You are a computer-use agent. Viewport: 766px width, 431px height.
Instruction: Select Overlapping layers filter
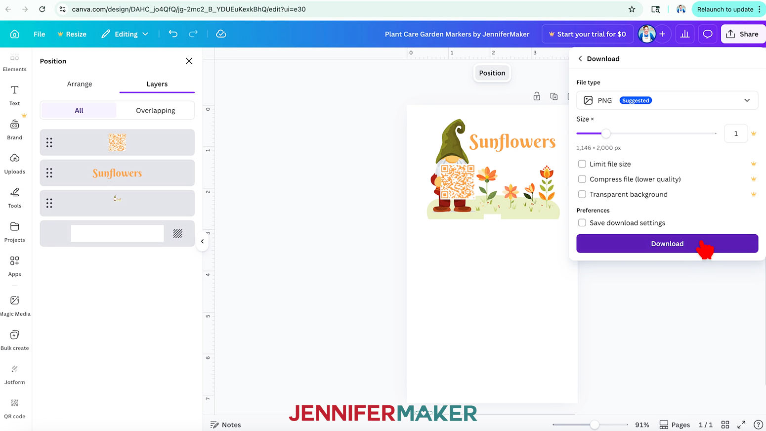pyautogui.click(x=156, y=110)
